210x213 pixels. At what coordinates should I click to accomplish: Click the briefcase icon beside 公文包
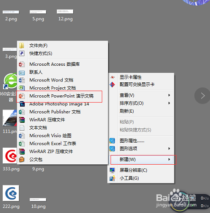[22, 160]
